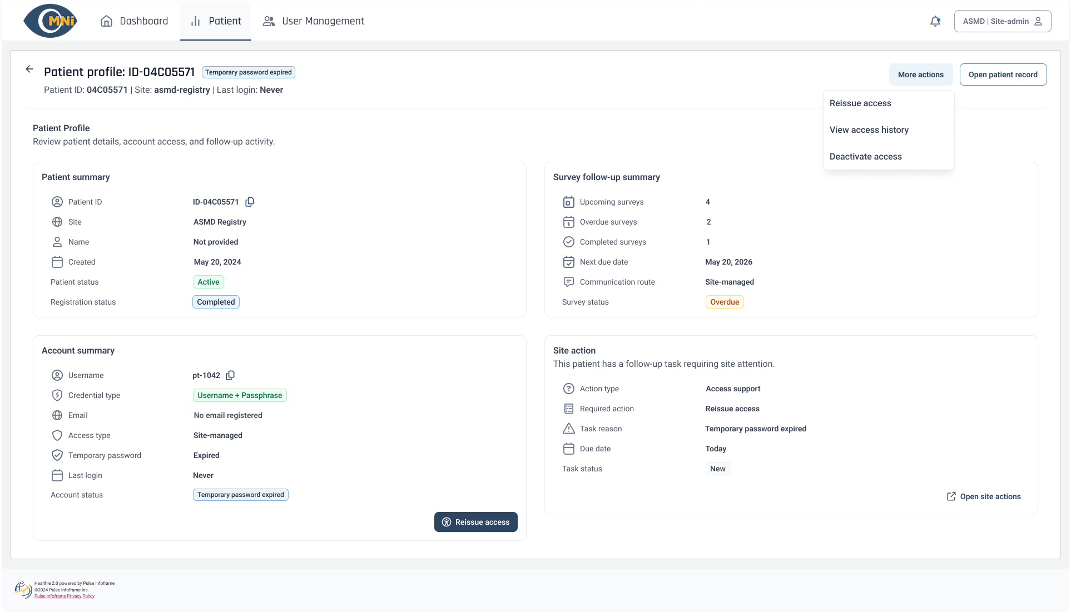The image size is (1071, 612).
Task: Click the Email globe icon
Action: click(x=57, y=415)
